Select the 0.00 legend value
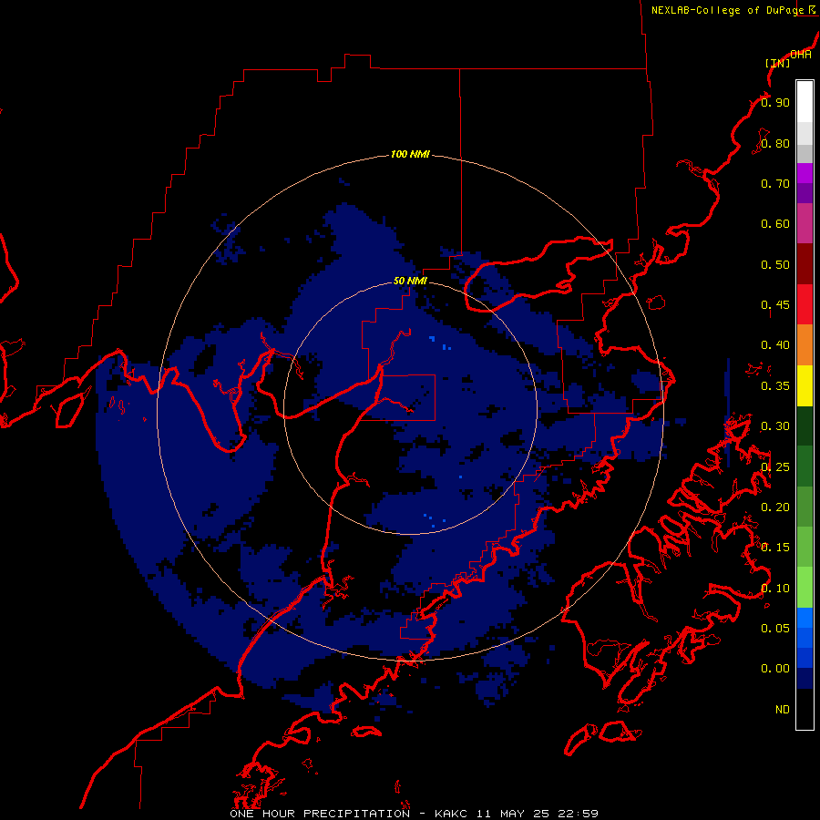The width and height of the screenshot is (820, 820). 775,669
